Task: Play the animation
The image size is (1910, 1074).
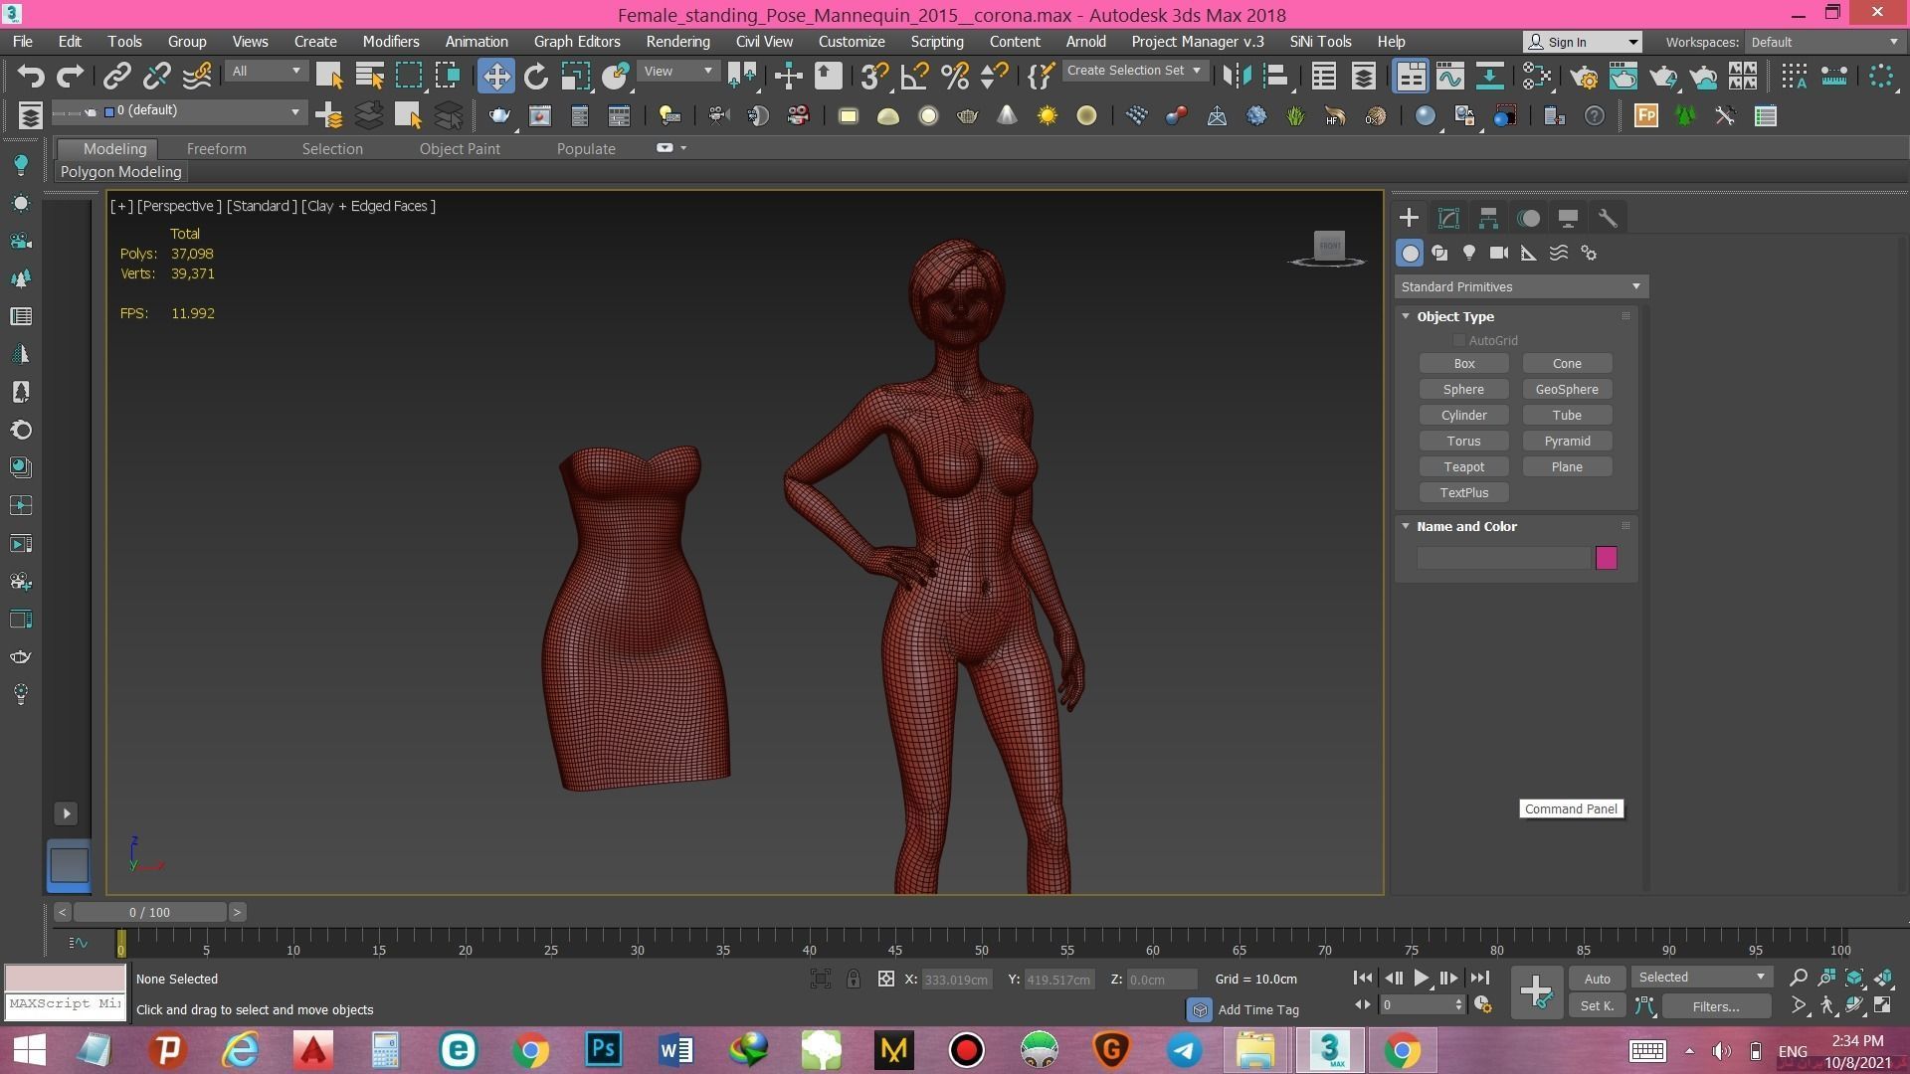Action: 1422,979
